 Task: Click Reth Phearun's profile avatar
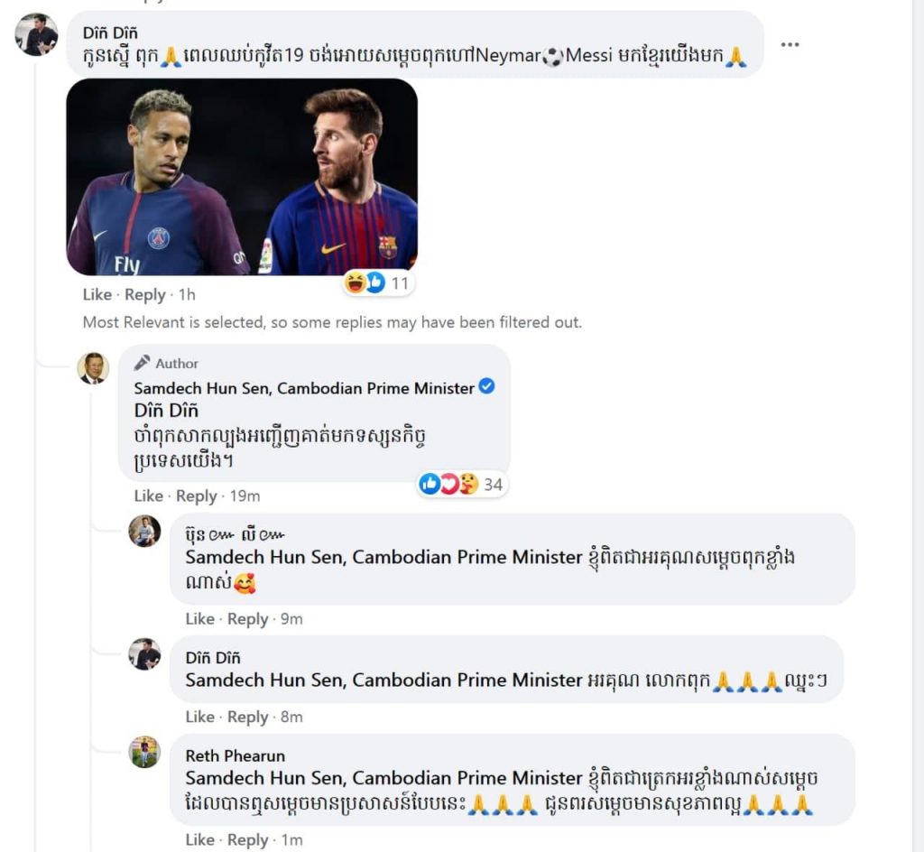pyautogui.click(x=144, y=752)
